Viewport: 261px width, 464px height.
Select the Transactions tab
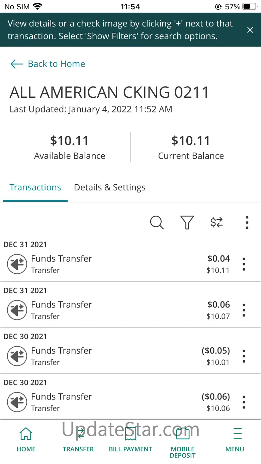[35, 187]
